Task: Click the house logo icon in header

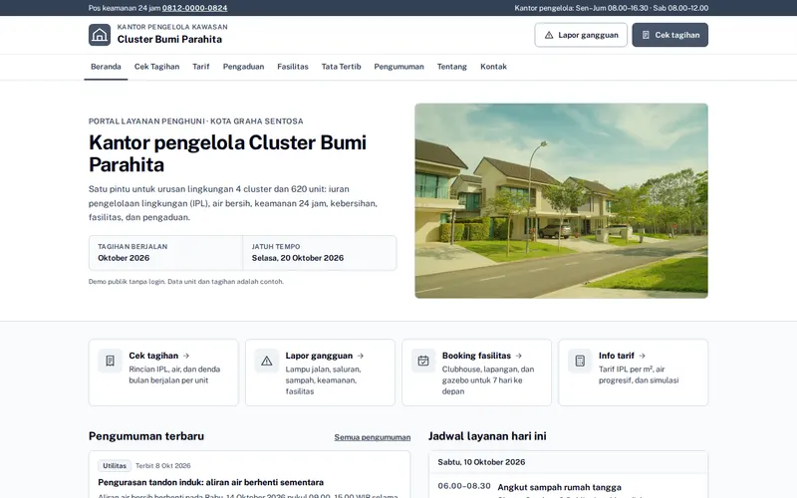Action: coord(100,35)
